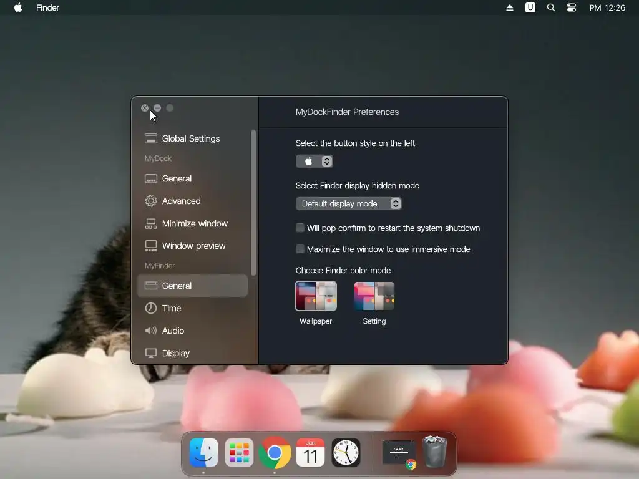Open the Finder menu in the menu bar

(x=47, y=7)
